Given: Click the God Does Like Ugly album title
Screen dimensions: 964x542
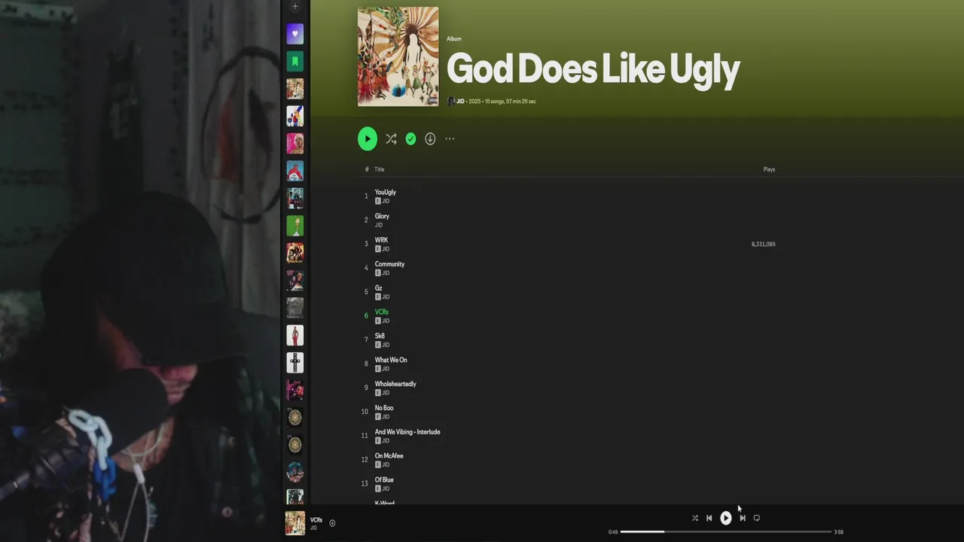Looking at the screenshot, I should tap(593, 69).
